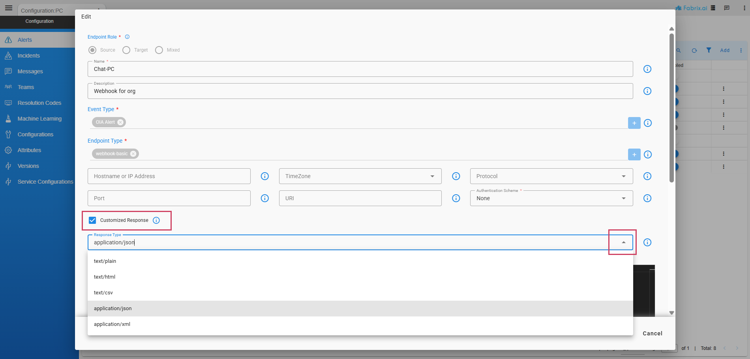This screenshot has width=750, height=359.
Task: Click the Add button in background toolbar
Action: [x=725, y=50]
